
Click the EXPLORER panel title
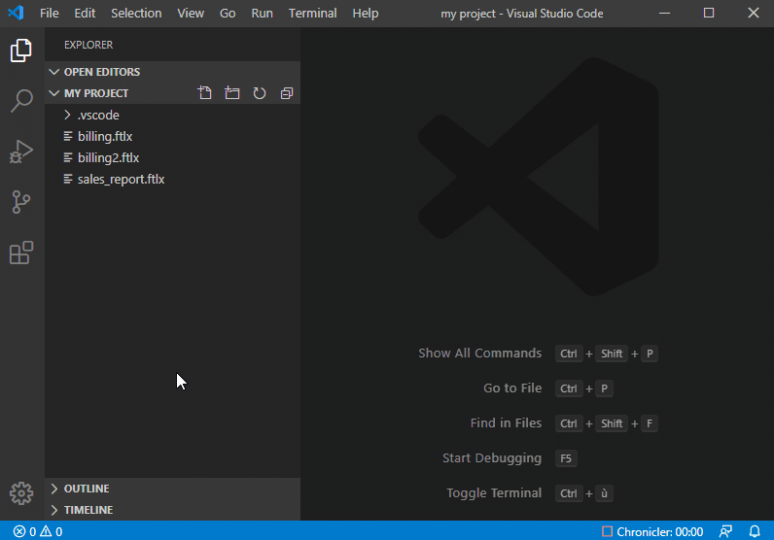coord(88,45)
